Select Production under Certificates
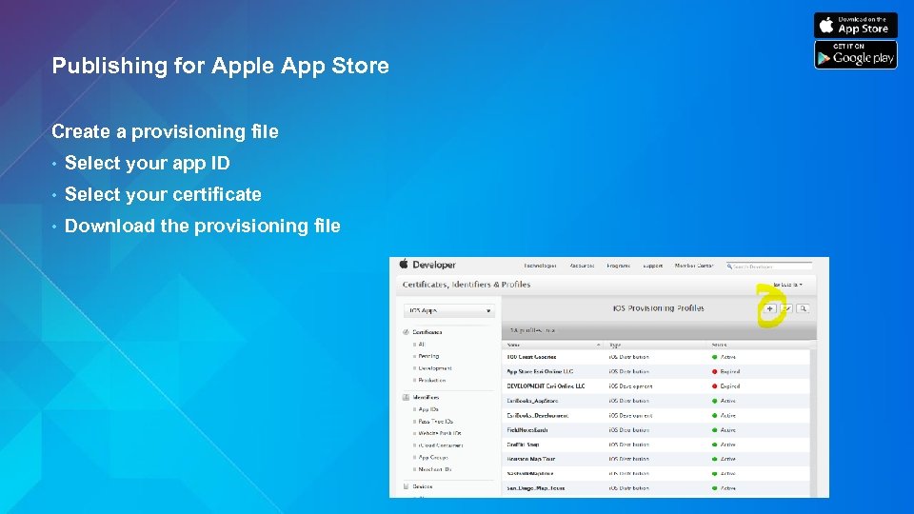Screen dimensions: 914x514 tap(432, 380)
